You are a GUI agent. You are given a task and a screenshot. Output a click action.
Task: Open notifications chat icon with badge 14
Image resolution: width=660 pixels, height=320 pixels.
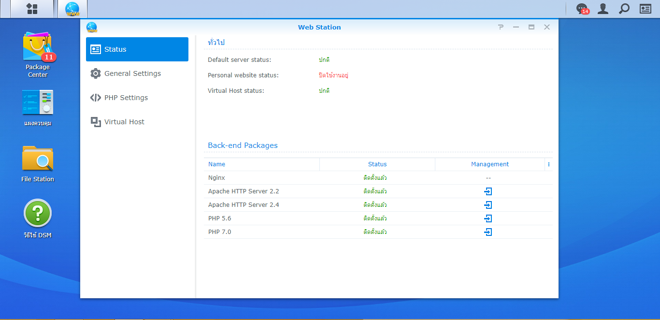(x=582, y=9)
